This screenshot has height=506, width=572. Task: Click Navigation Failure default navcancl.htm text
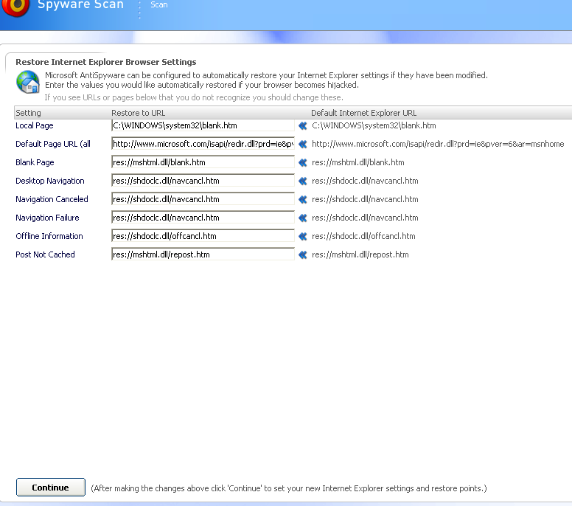365,218
